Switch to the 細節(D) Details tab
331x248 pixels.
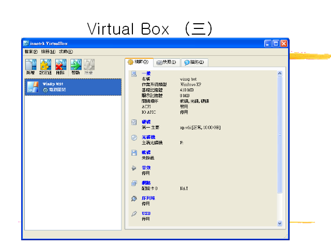139,62
